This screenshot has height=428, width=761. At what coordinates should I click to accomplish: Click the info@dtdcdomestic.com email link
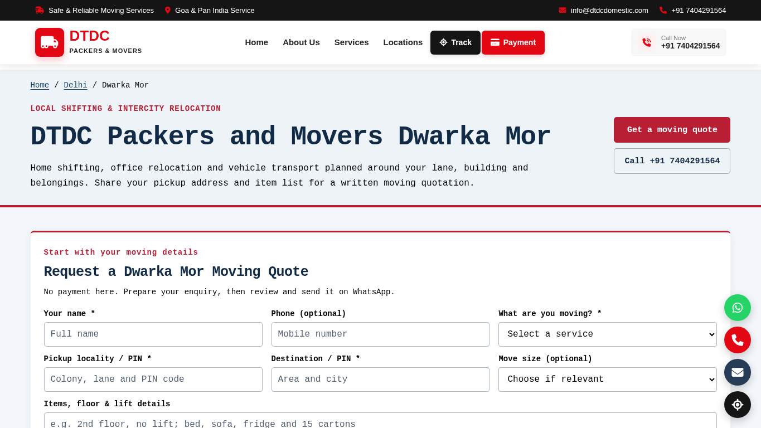(609, 10)
